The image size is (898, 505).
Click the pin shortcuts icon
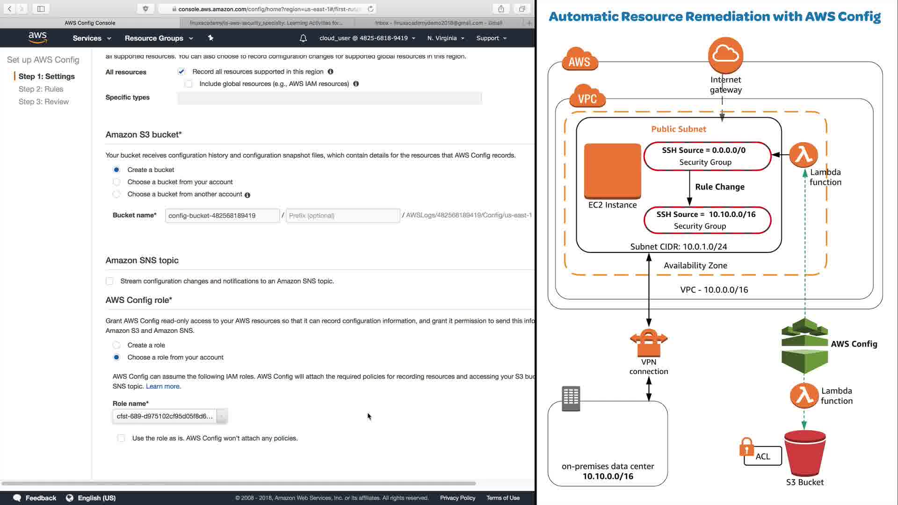point(210,38)
